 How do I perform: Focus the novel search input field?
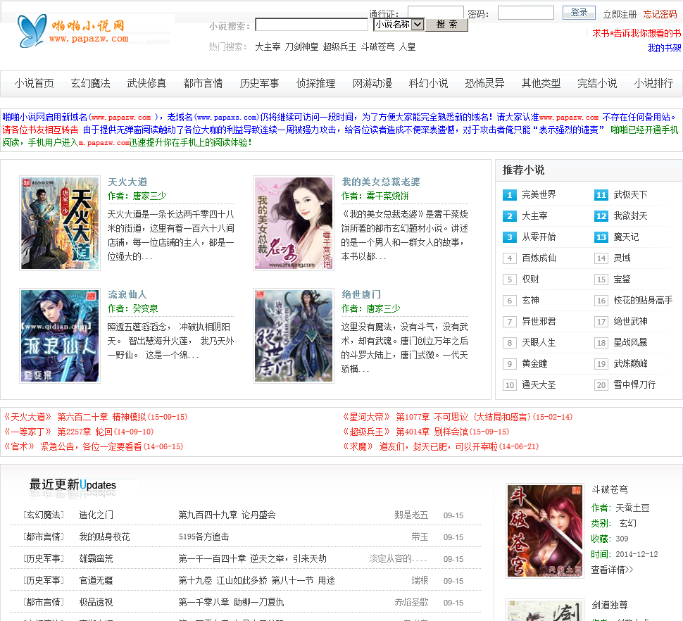coord(311,25)
